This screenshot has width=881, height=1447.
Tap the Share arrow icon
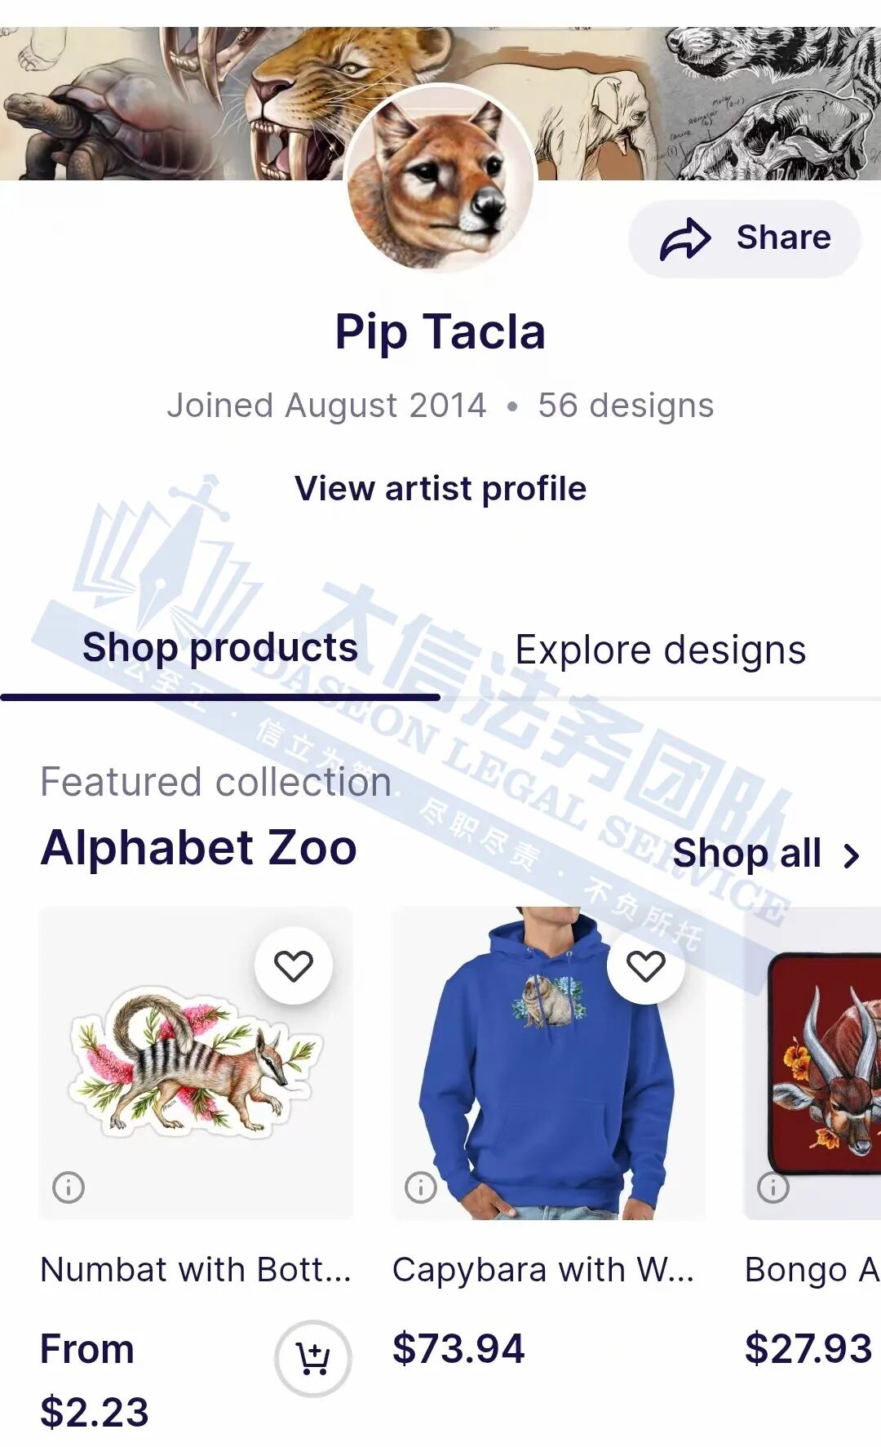click(685, 239)
